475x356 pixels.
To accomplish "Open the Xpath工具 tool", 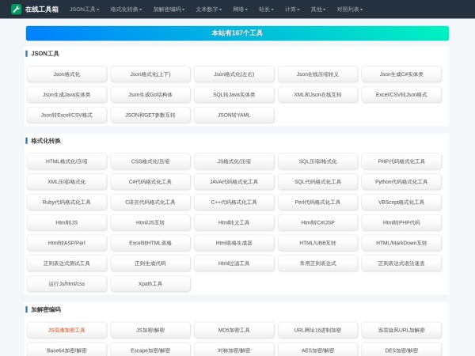I will coord(150,283).
